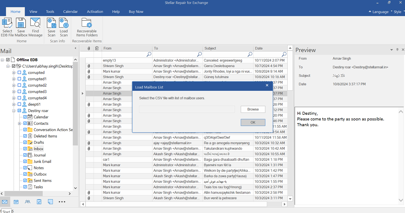The height and width of the screenshot is (213, 405).
Task: Select the Sent Items folder
Action: 42,180
